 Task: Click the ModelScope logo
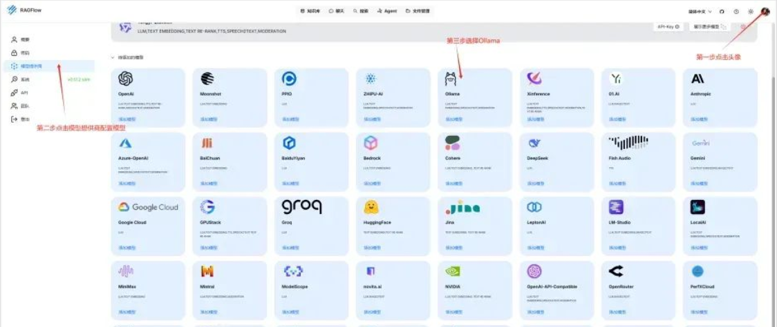point(293,271)
